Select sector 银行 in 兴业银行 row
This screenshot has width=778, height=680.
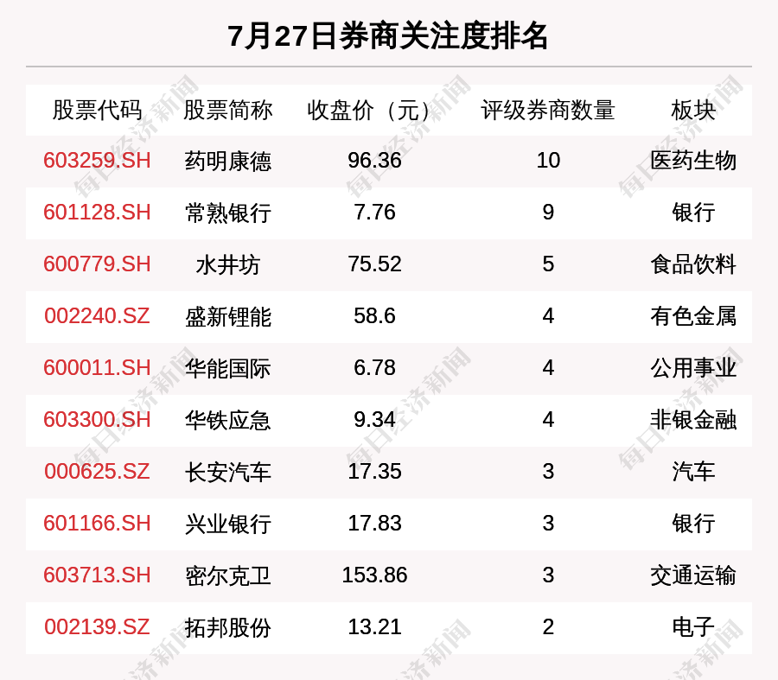[693, 524]
